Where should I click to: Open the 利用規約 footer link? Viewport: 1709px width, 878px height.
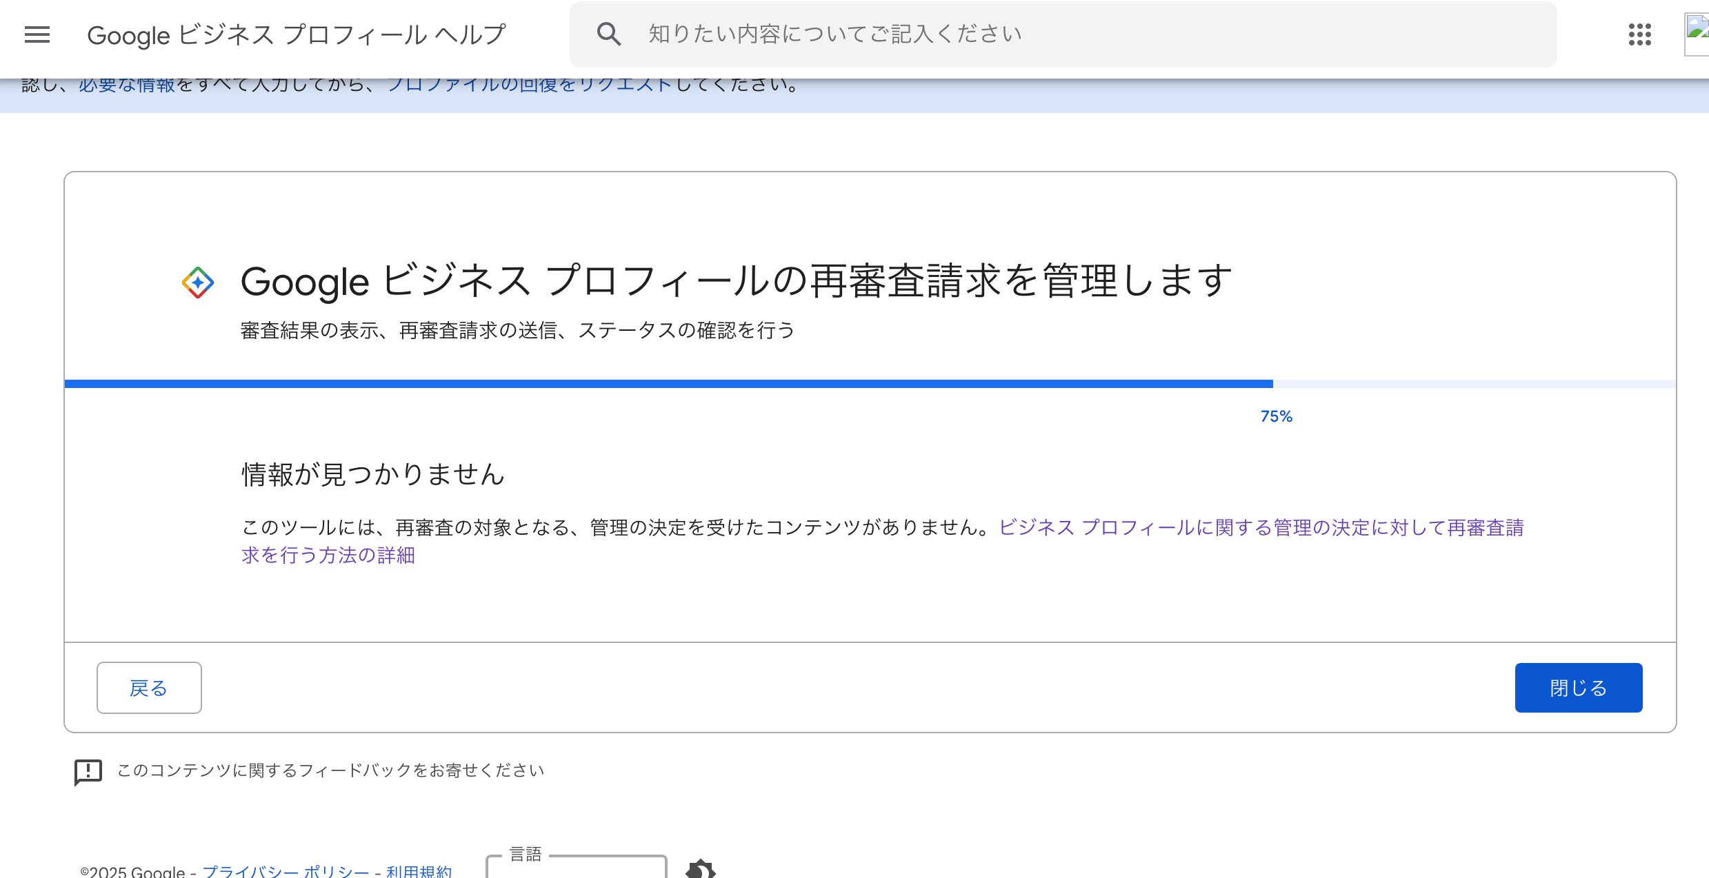(x=419, y=871)
